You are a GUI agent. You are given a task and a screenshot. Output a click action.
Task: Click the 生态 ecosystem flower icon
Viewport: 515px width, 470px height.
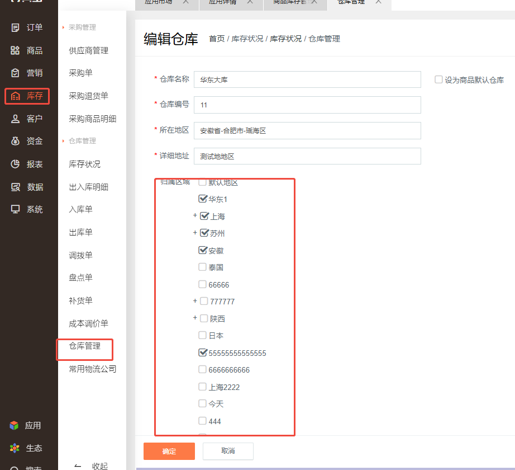[x=15, y=448]
